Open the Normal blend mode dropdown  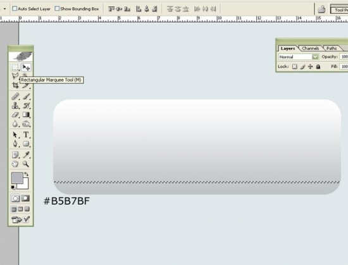click(299, 57)
